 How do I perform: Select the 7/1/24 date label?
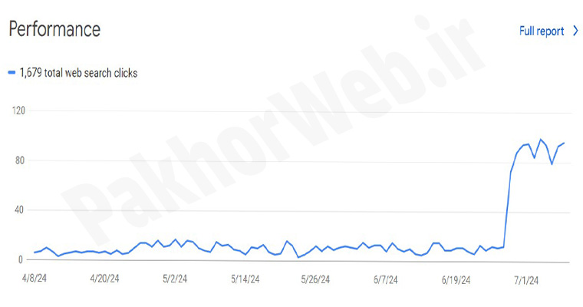tap(528, 279)
